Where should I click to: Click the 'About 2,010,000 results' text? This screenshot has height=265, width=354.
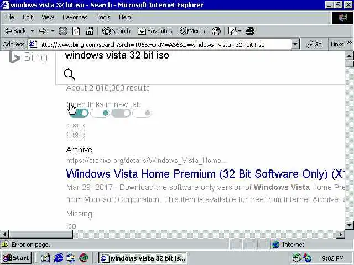pyautogui.click(x=108, y=88)
